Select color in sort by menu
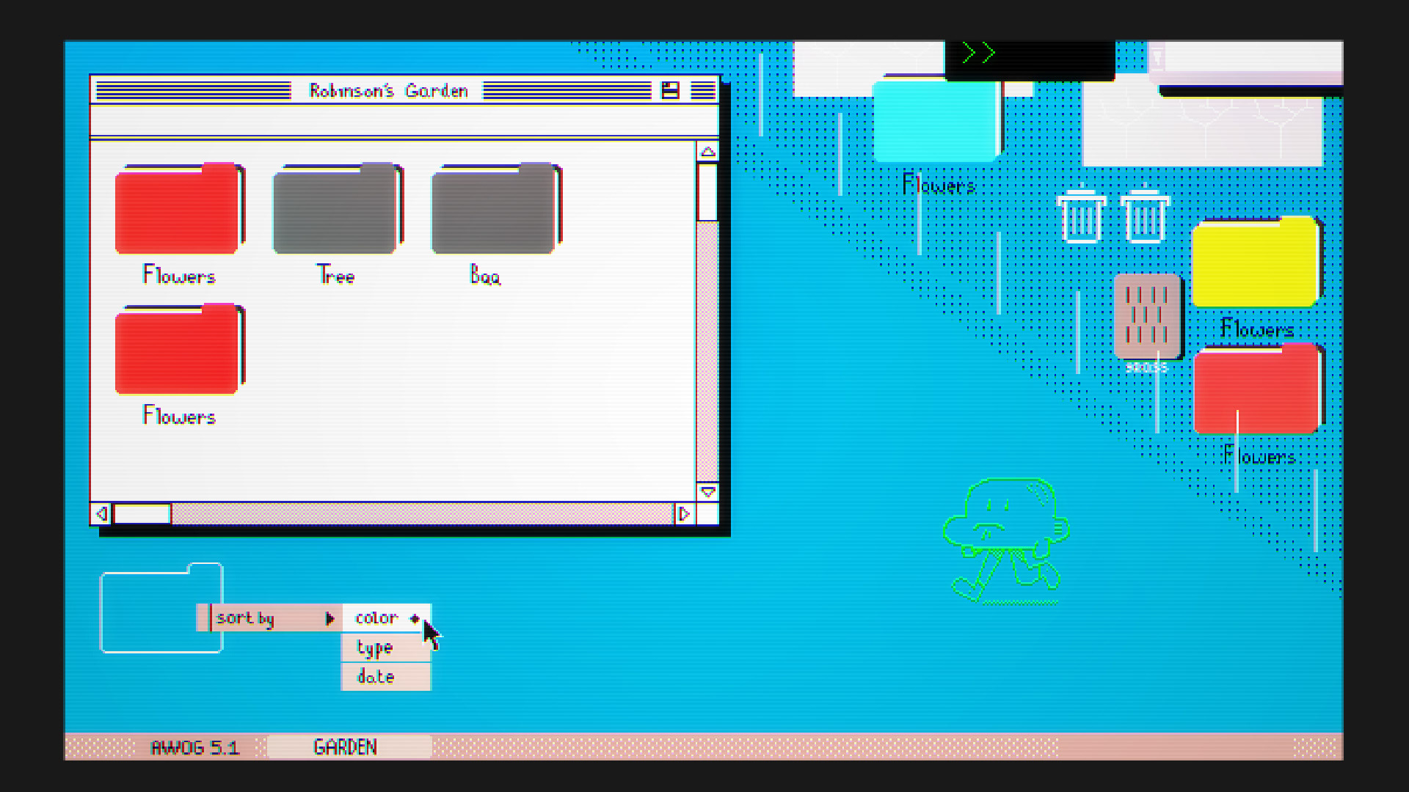The width and height of the screenshot is (1409, 792). [376, 618]
